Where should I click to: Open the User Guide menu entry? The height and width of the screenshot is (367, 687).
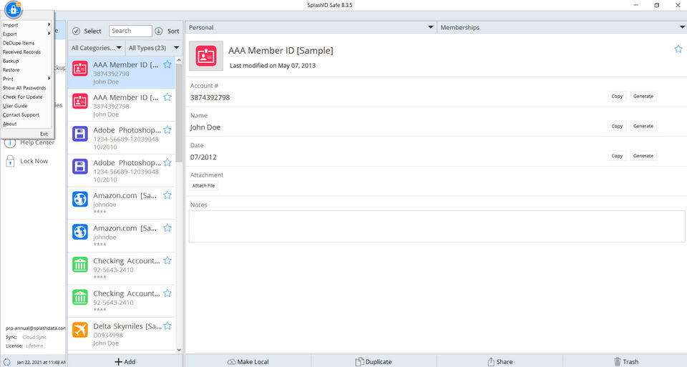tap(26, 106)
